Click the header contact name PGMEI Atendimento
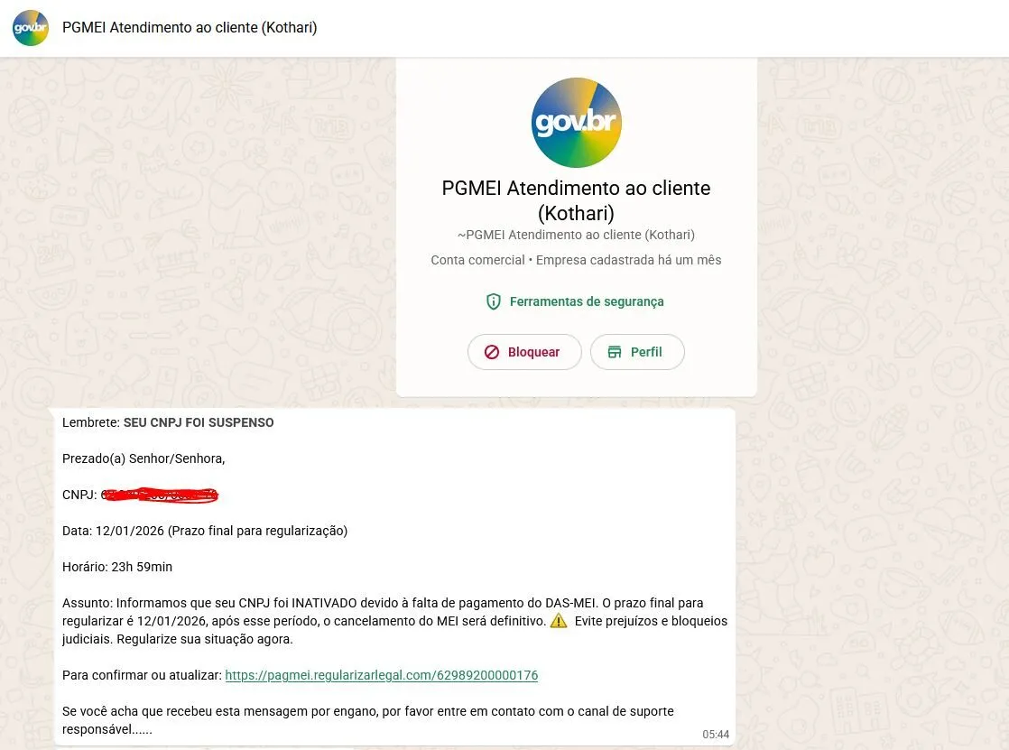 click(x=190, y=28)
